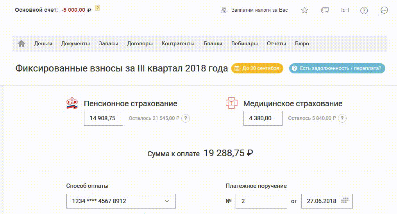Click the medical insurance amount field
Viewport: 397px width, 214px height.
pos(263,118)
